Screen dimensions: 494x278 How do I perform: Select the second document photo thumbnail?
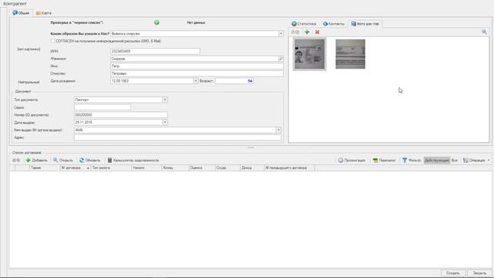(350, 54)
